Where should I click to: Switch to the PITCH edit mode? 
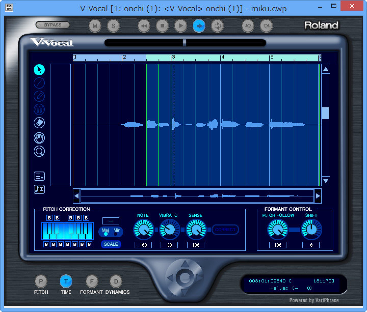coord(41,281)
